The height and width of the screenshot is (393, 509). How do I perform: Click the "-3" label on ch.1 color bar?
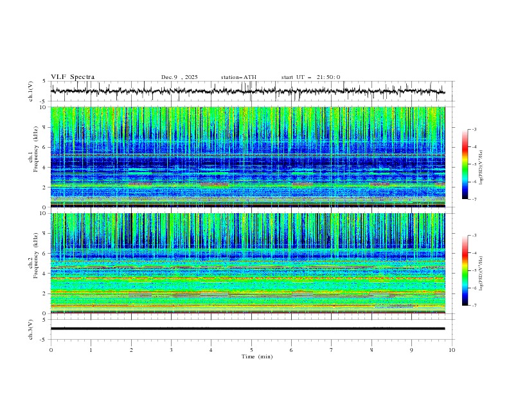click(x=474, y=129)
